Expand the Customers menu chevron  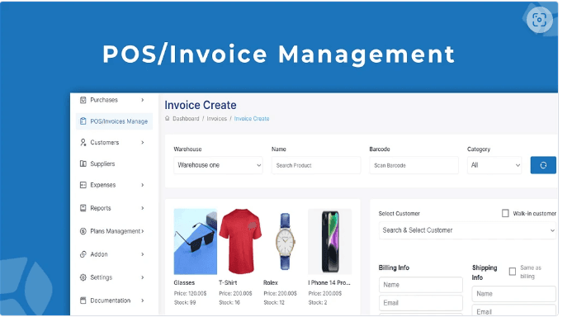[x=143, y=142]
